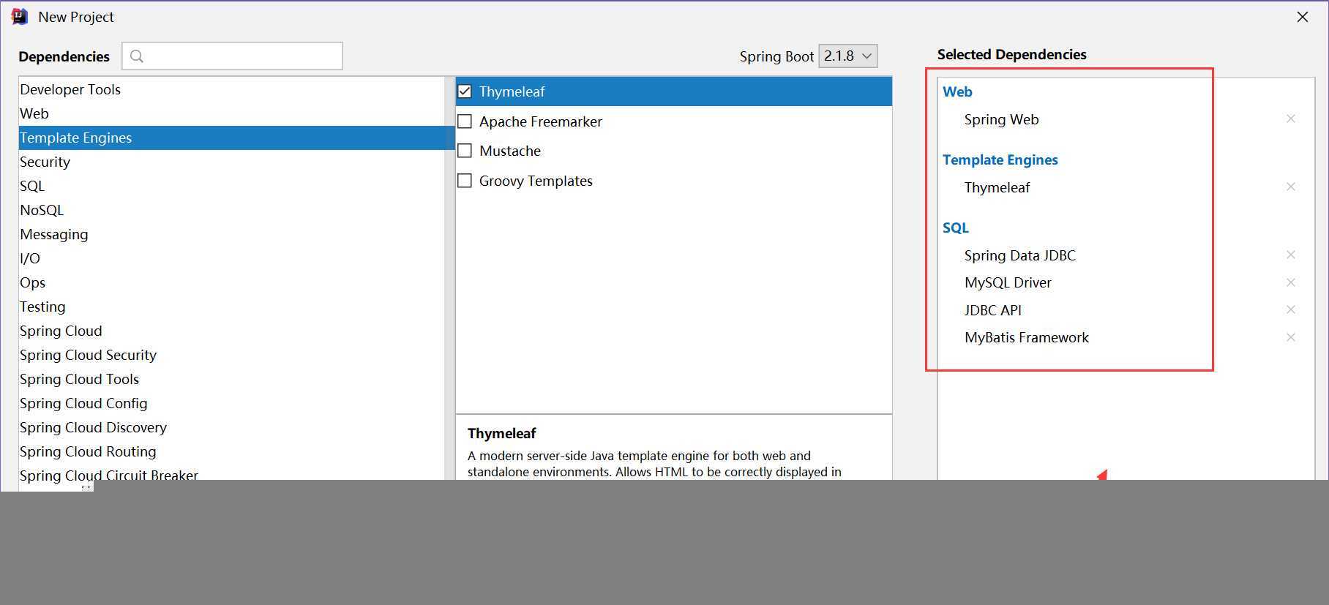Select Developer Tools category
Viewport: 1329px width, 605px height.
(231, 89)
